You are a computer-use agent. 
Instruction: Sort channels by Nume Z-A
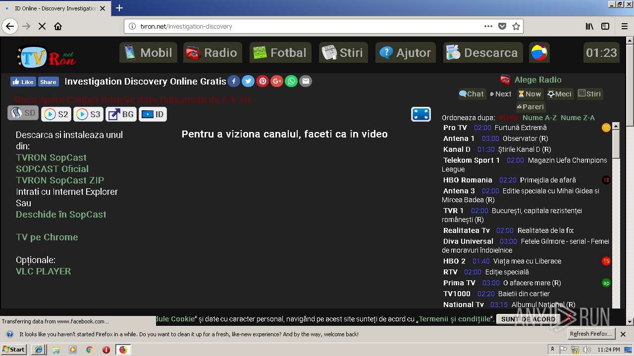(x=578, y=118)
